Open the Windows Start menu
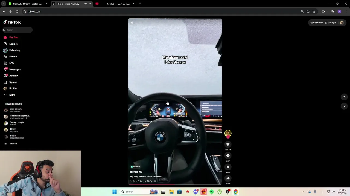 point(115,192)
